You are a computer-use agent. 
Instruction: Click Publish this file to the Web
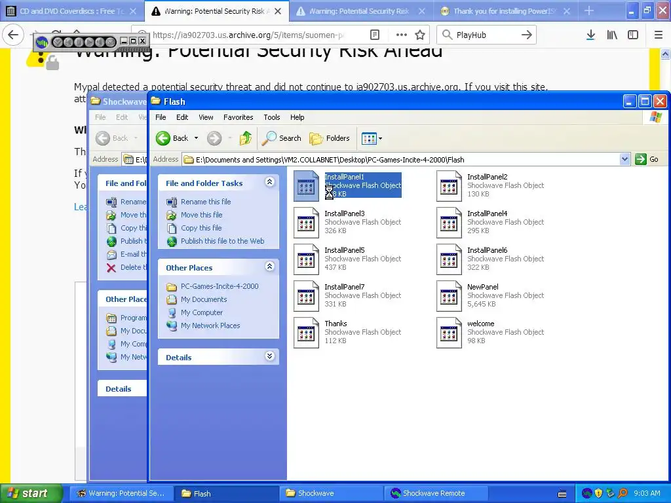point(223,241)
